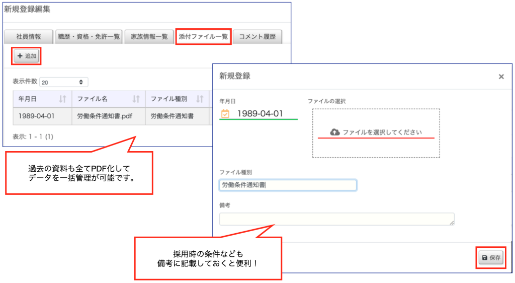Switch to the 社員情報 tab
Viewport: 515px width, 283px height.
coord(29,37)
